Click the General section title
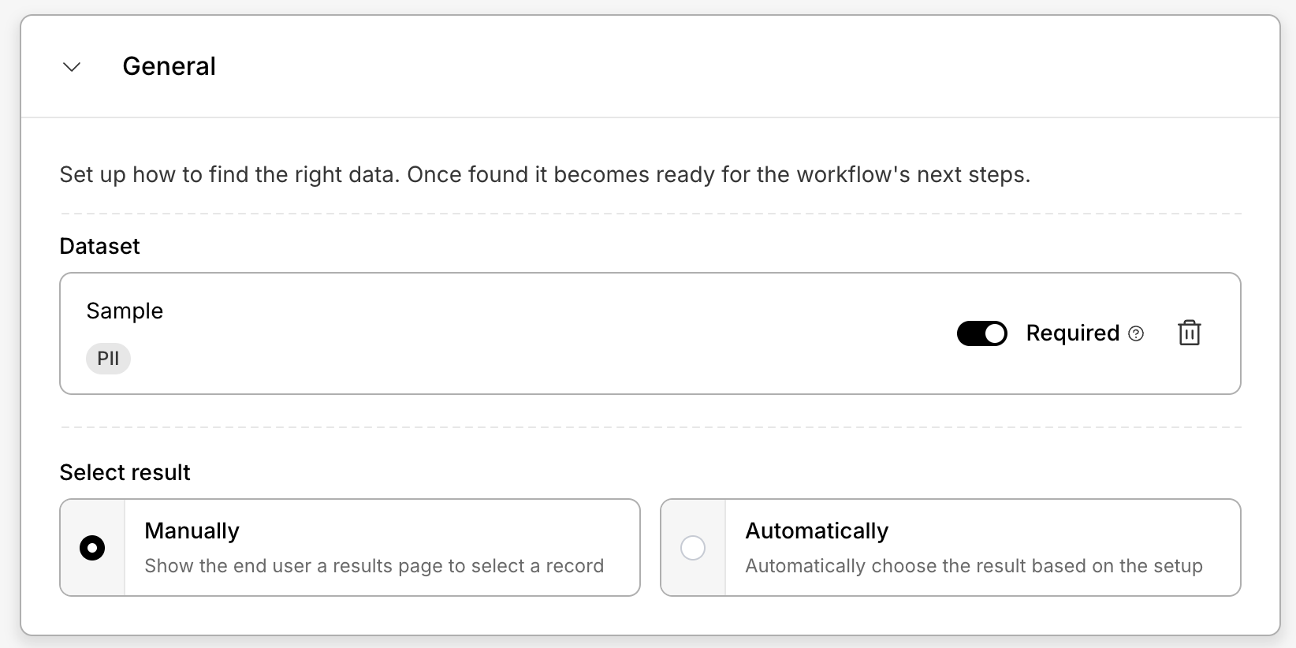This screenshot has height=648, width=1296. 169,66
